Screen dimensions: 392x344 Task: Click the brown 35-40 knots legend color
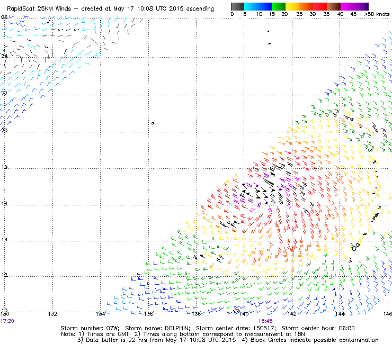click(x=334, y=6)
